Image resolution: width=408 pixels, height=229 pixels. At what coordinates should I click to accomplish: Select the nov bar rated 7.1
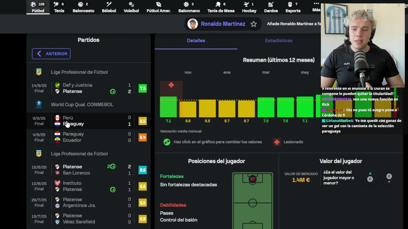(168, 107)
